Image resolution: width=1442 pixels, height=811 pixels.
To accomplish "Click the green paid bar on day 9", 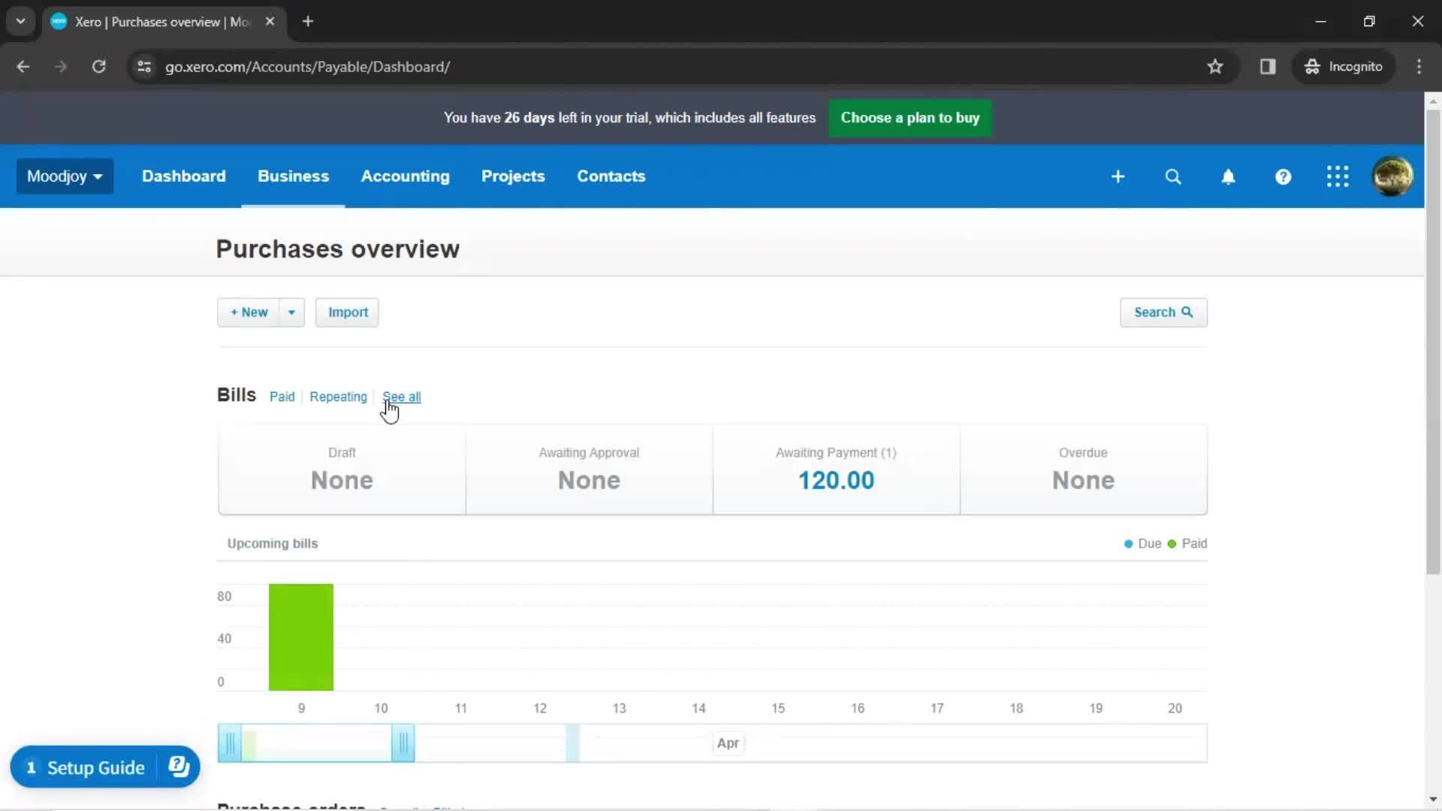I will pyautogui.click(x=300, y=637).
